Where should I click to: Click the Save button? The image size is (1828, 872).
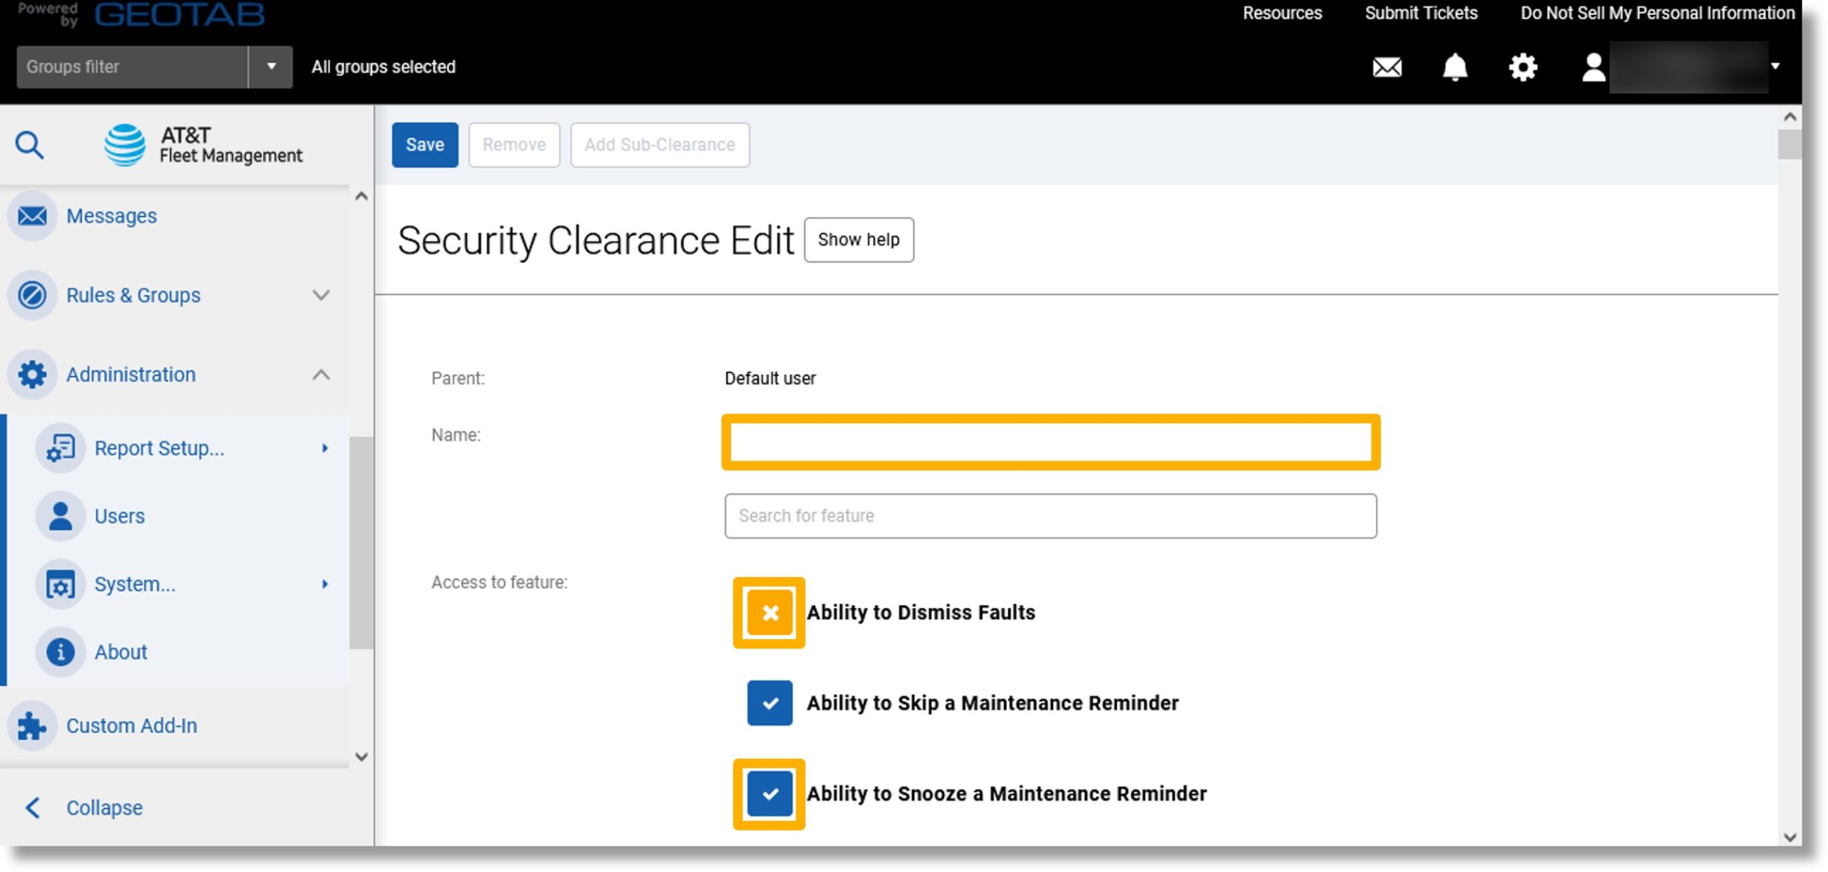point(425,145)
